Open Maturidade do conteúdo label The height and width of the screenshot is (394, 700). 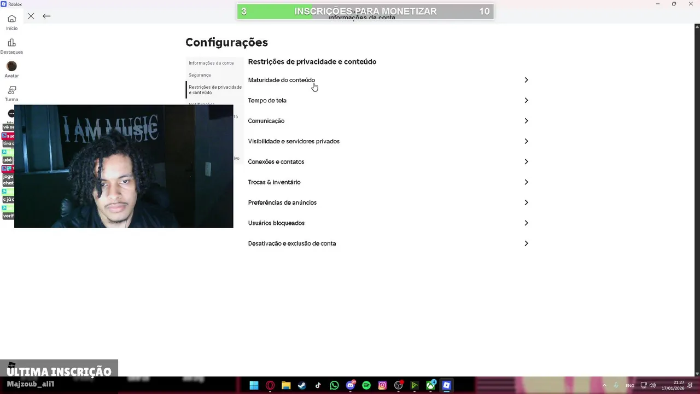coord(282,80)
